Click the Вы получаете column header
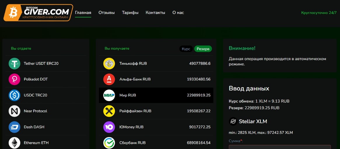Screen dimensions: 340x149 tap(117, 49)
